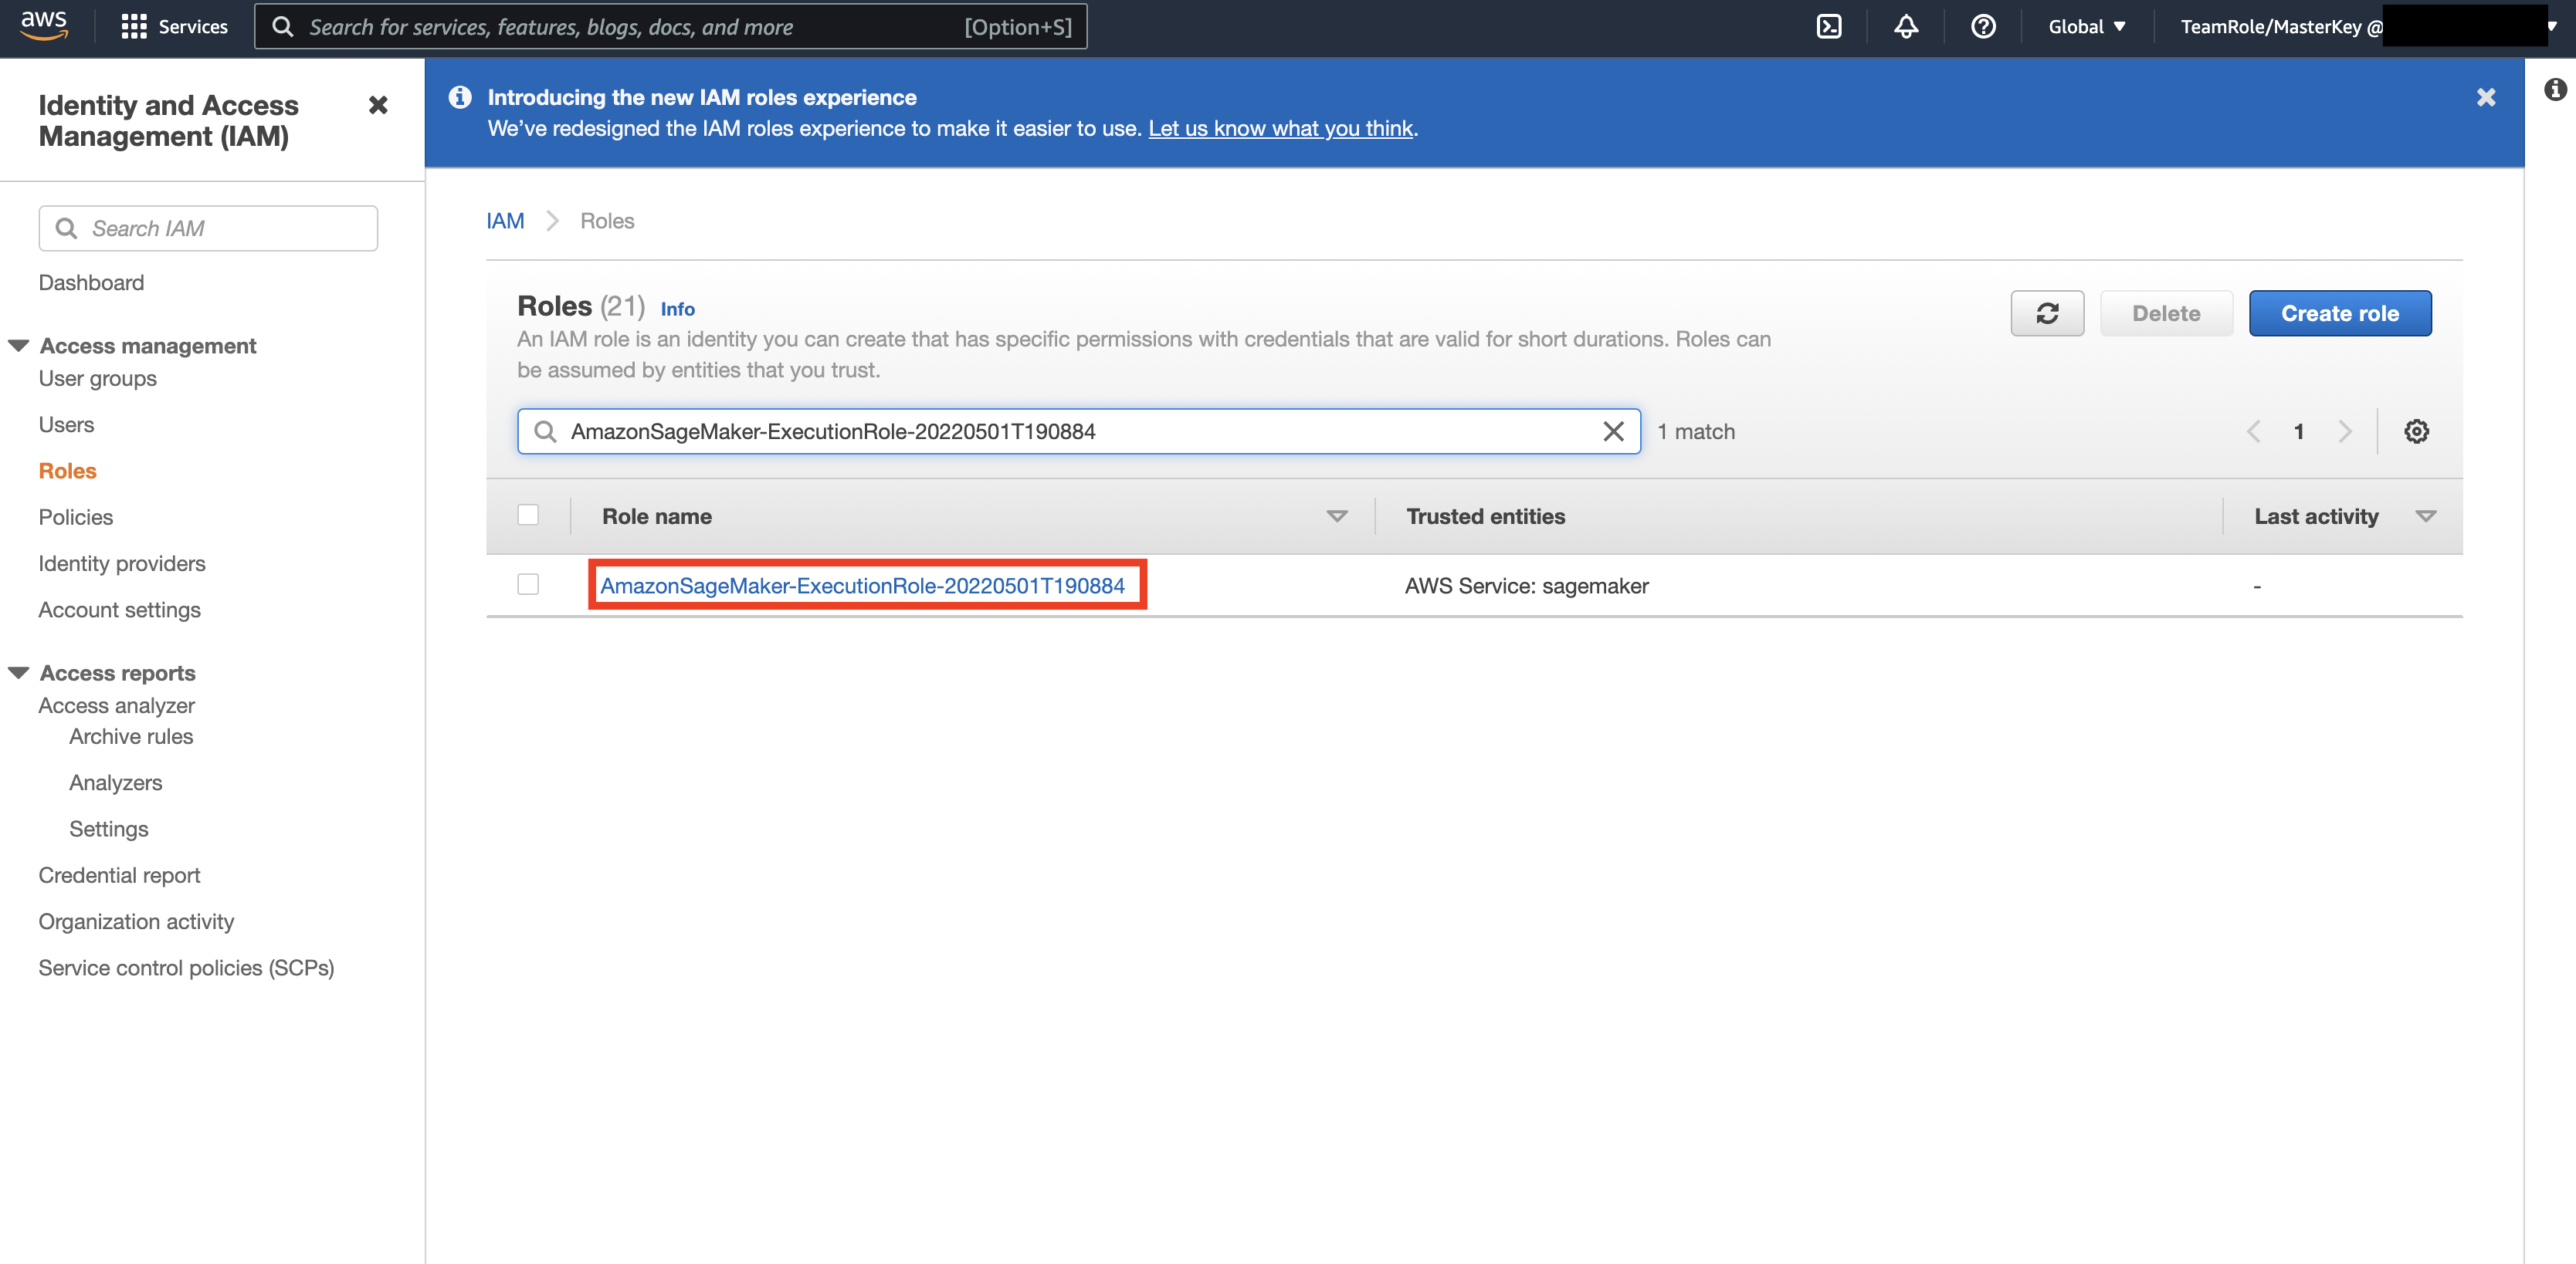Click the Role name column header
This screenshot has width=2576, height=1264.
pyautogui.click(x=657, y=516)
